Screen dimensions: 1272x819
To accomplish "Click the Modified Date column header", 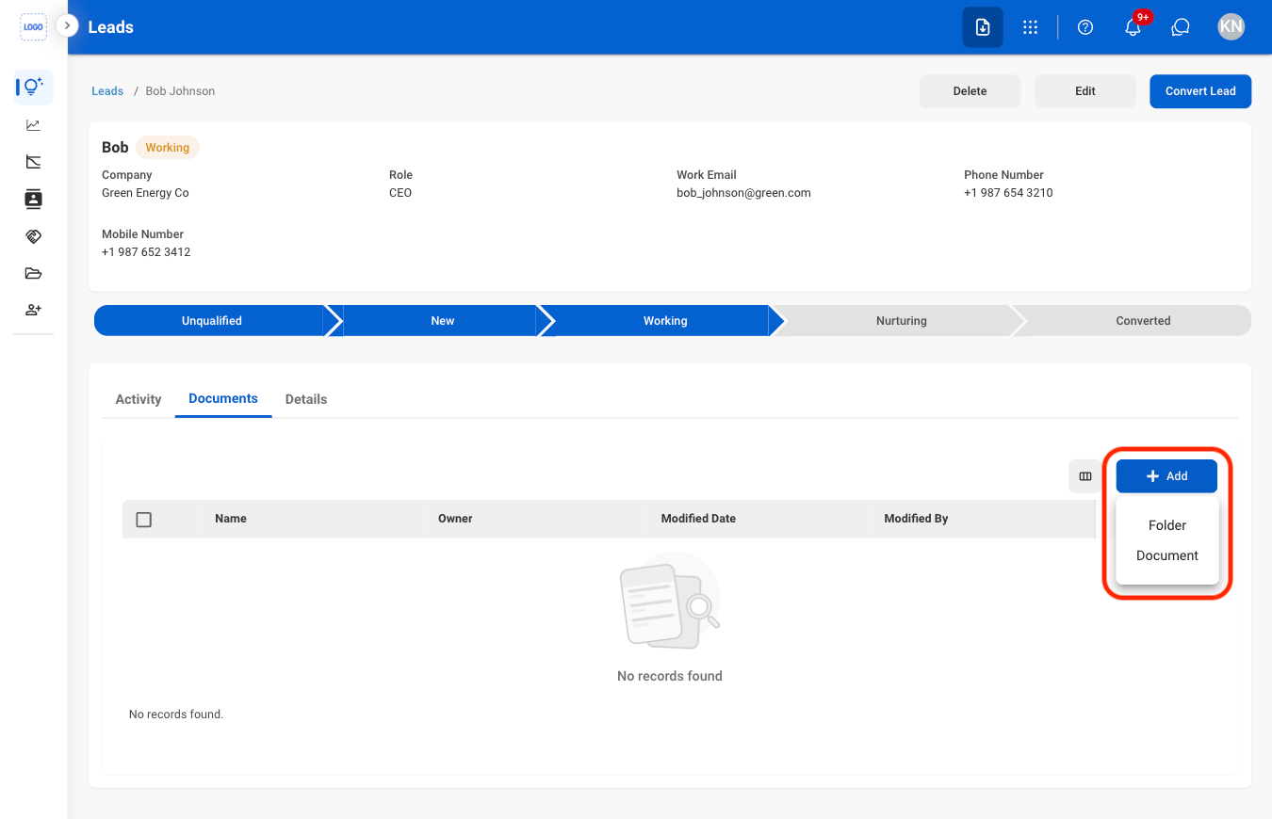I will tap(698, 519).
